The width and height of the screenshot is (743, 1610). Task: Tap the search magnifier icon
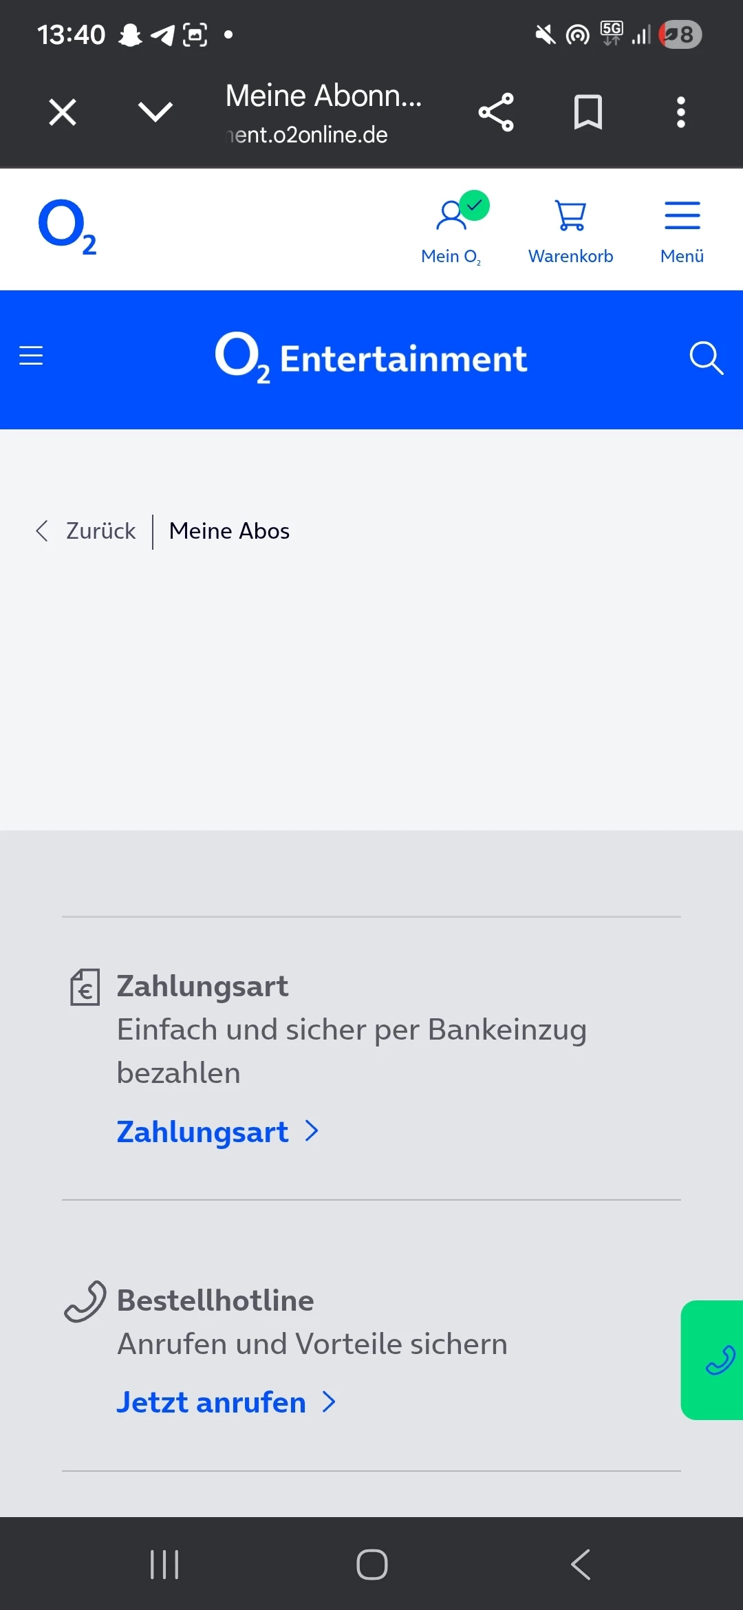point(707,358)
